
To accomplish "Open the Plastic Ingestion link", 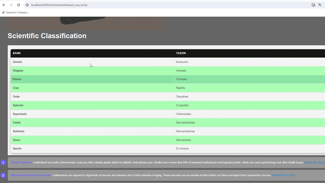I will tap(21, 162).
